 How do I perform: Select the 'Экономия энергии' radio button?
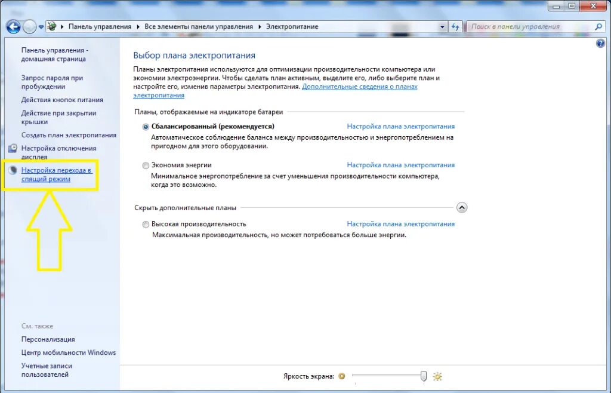pyautogui.click(x=146, y=165)
